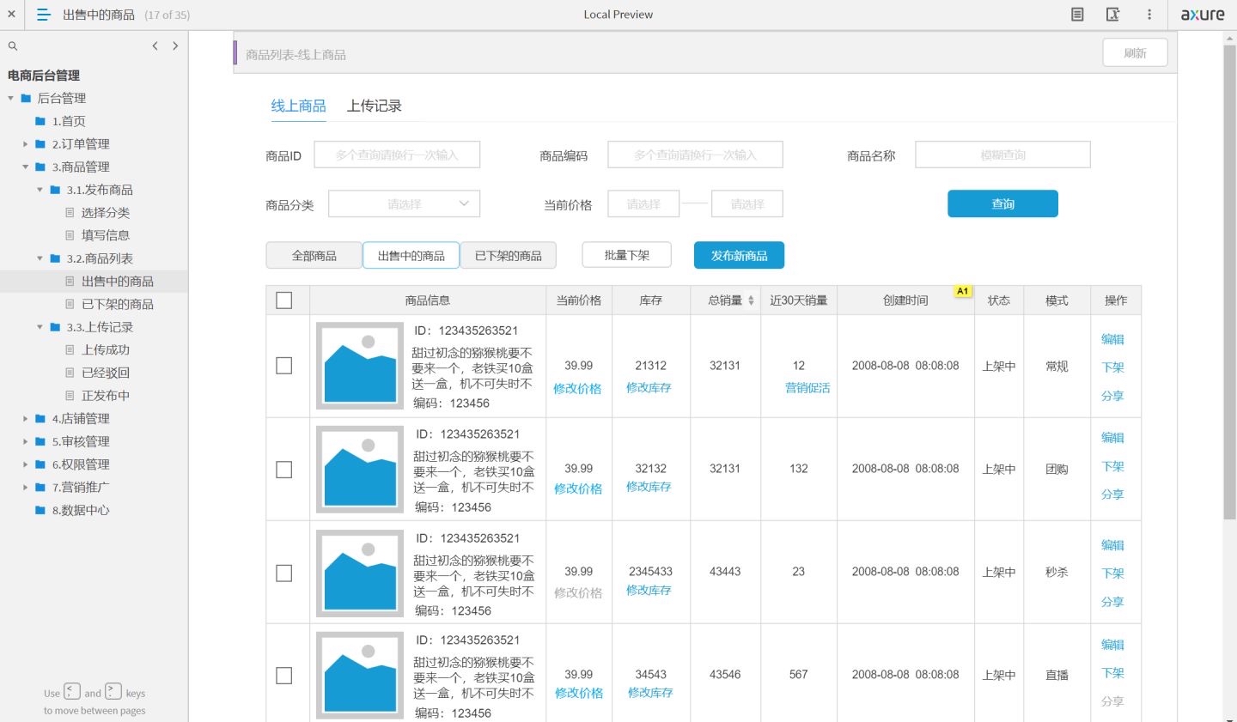Go to the previous page with the left chevron
Screen dimensions: 1237x722
(x=155, y=46)
